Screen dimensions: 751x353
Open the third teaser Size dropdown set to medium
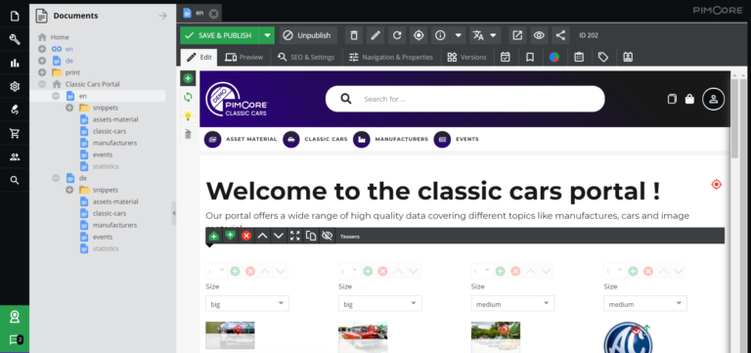(x=513, y=304)
